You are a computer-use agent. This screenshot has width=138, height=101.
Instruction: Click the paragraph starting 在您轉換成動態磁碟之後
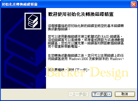pos(86,57)
